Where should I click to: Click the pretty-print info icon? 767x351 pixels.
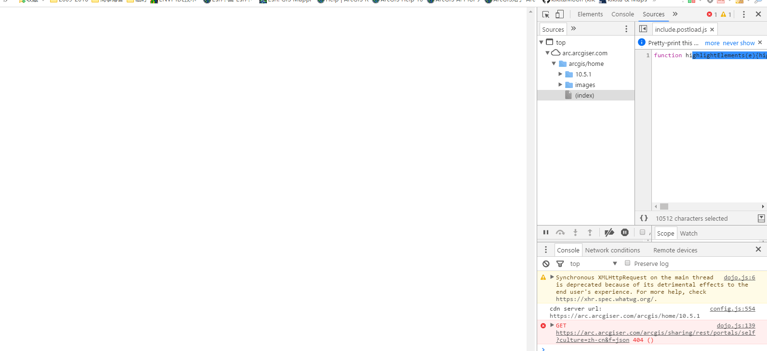click(642, 42)
